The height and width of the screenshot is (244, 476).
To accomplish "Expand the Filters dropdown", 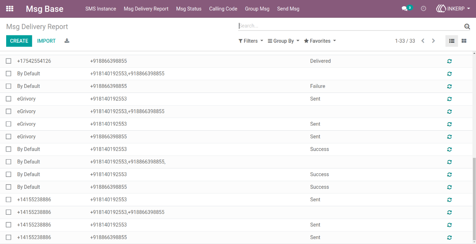I will pyautogui.click(x=251, y=41).
